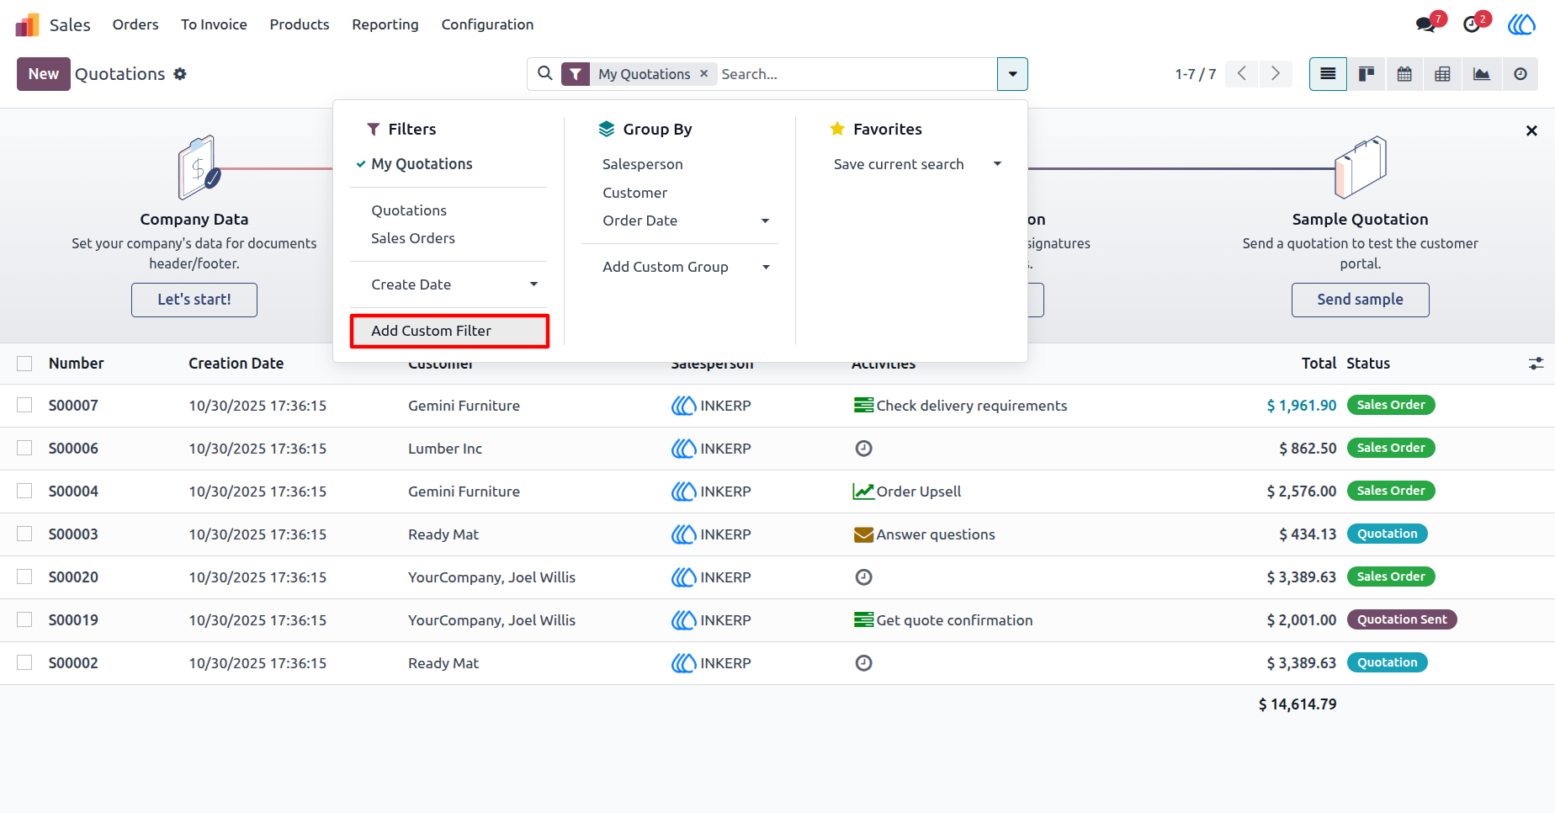Image resolution: width=1555 pixels, height=813 pixels.
Task: Click the activity clock icon for S00006
Action: pyautogui.click(x=863, y=449)
